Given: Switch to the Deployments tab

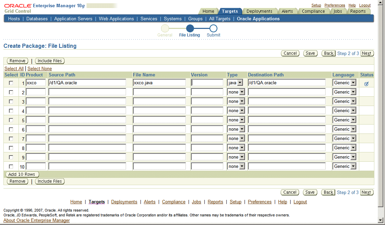Looking at the screenshot, I should point(259,11).
